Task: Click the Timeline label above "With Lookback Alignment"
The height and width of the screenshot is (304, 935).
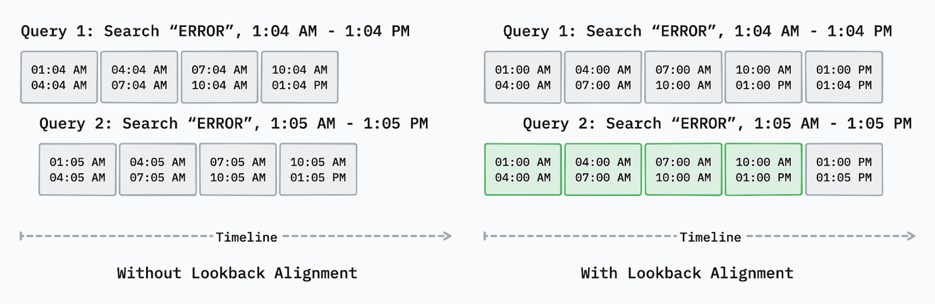Action: tap(710, 237)
